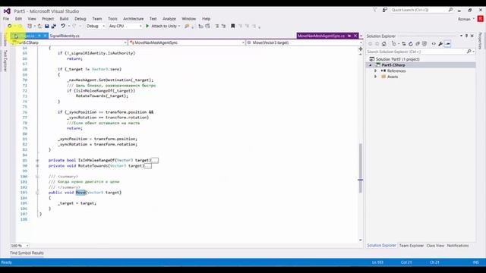
Task: Switch to the Notifications tab
Action: pos(458,246)
